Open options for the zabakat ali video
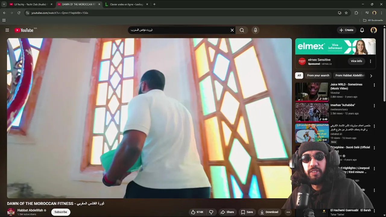This screenshot has width=386, height=217. [x=374, y=126]
